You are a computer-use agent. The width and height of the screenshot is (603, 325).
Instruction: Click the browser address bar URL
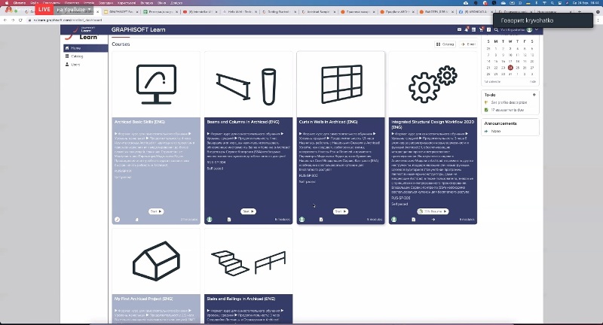click(68, 20)
